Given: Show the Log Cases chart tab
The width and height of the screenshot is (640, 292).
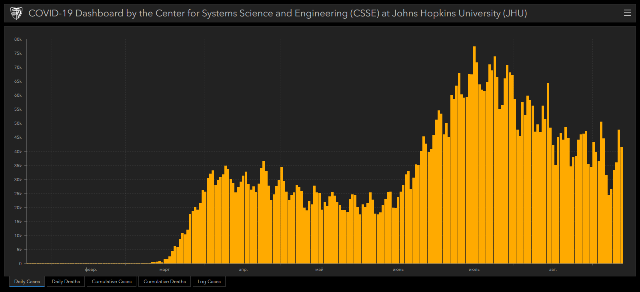Looking at the screenshot, I should (x=209, y=282).
